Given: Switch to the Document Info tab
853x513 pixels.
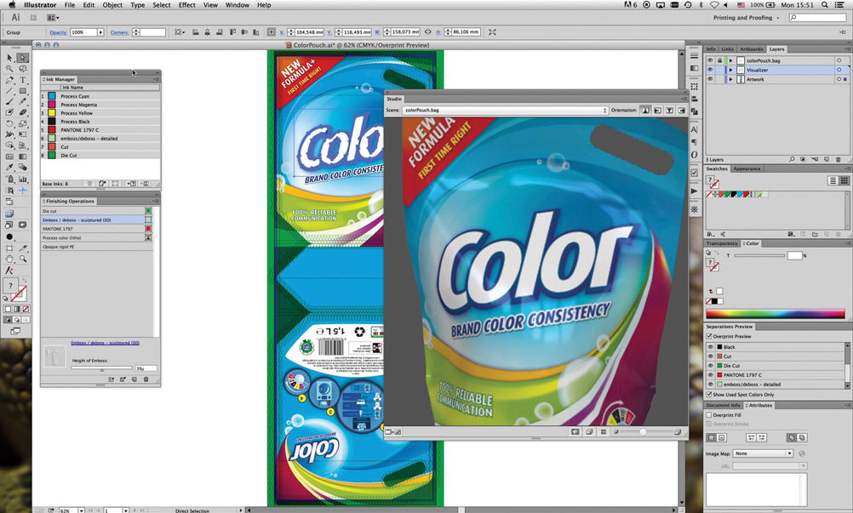Looking at the screenshot, I should click(724, 406).
